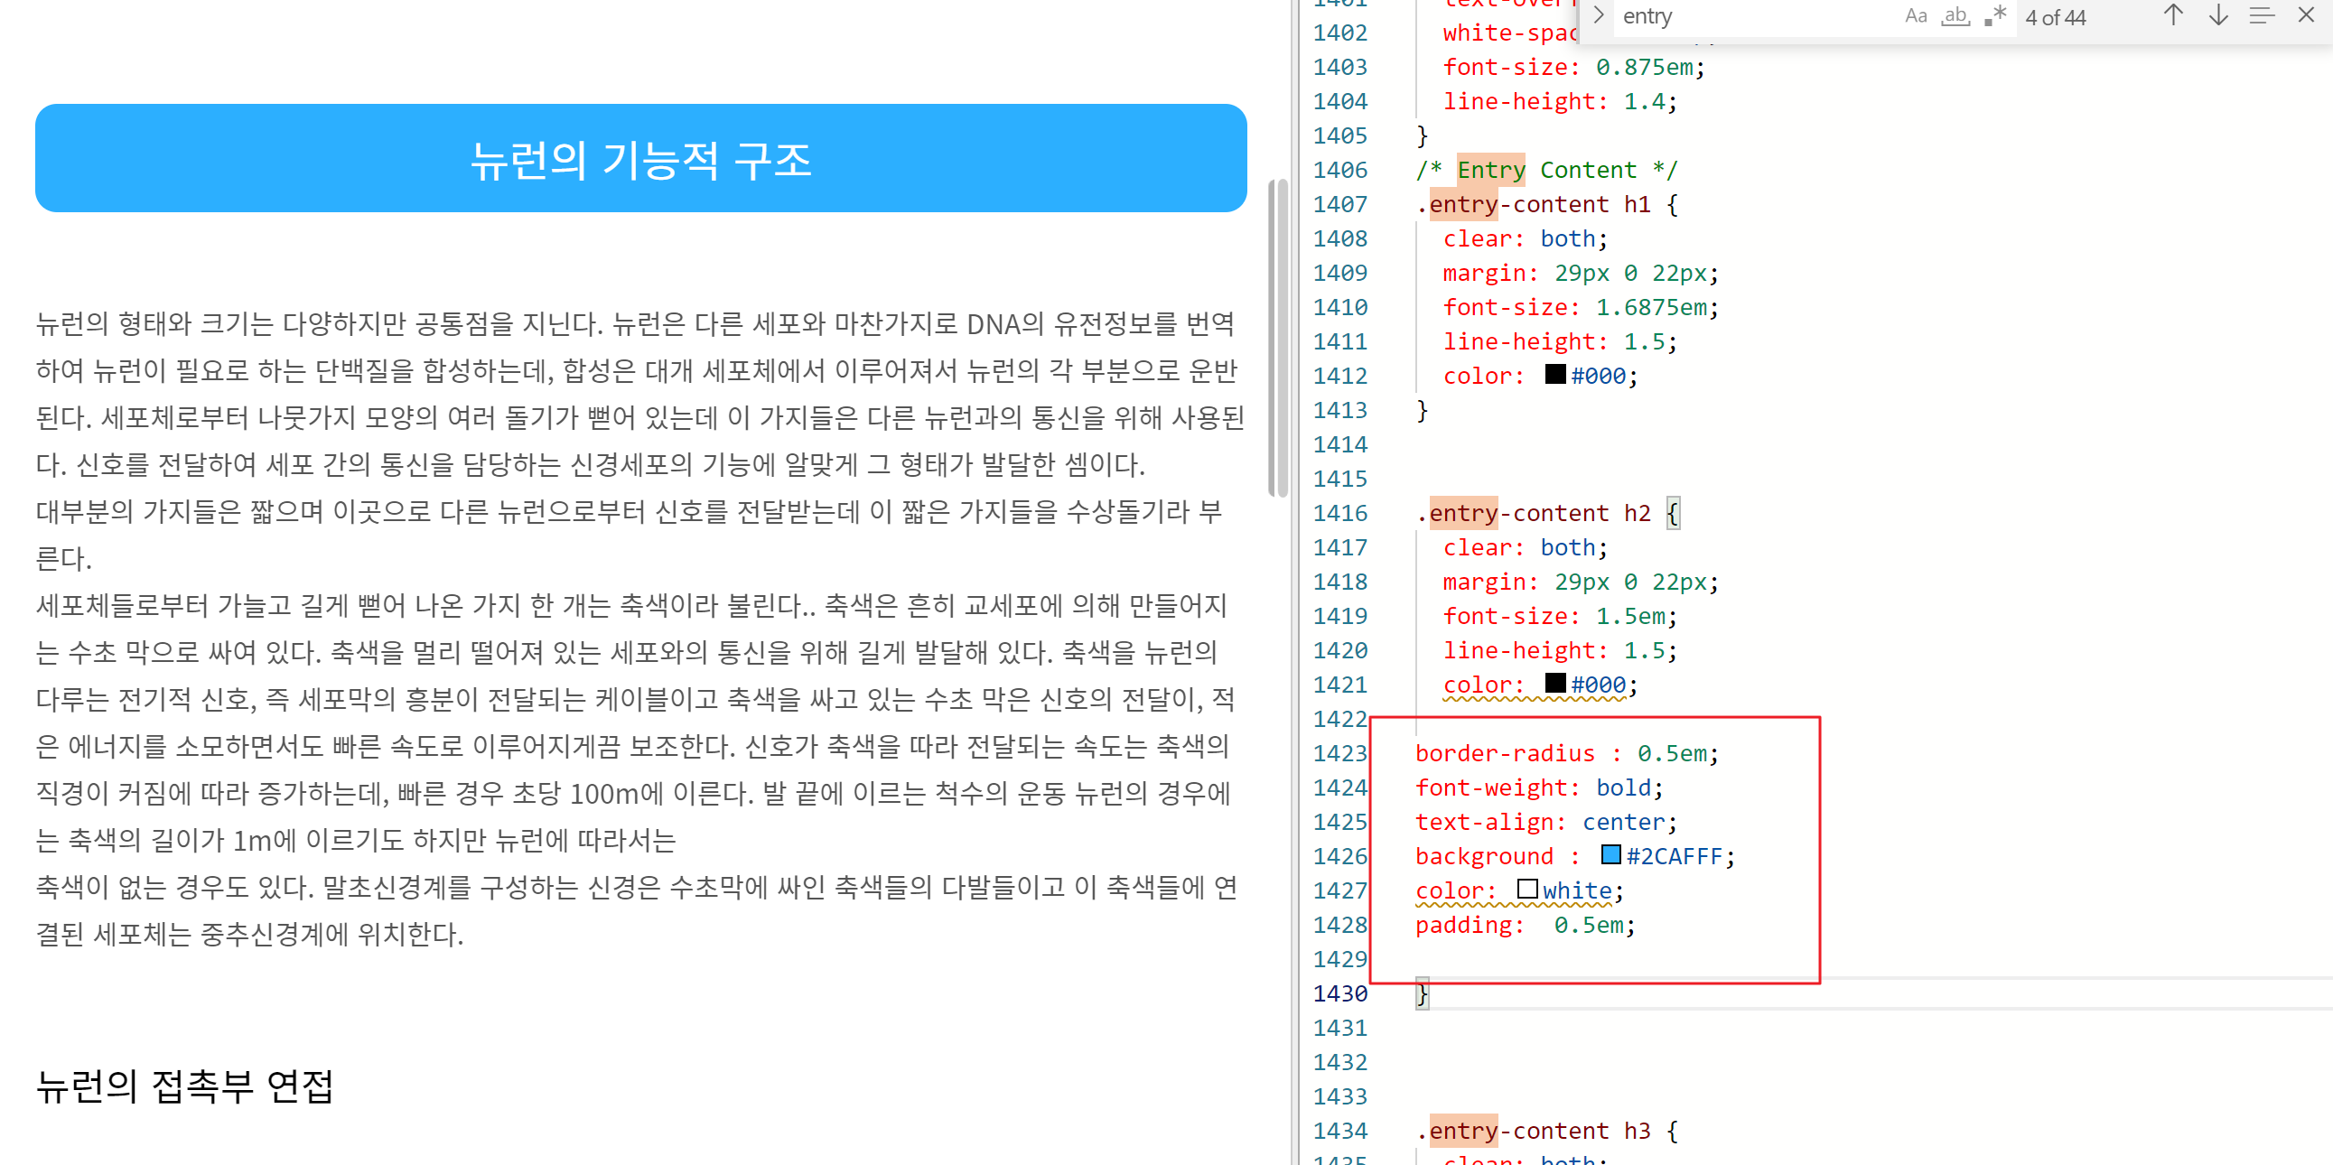The width and height of the screenshot is (2333, 1165).
Task: Close the find widget
Action: [x=2306, y=16]
